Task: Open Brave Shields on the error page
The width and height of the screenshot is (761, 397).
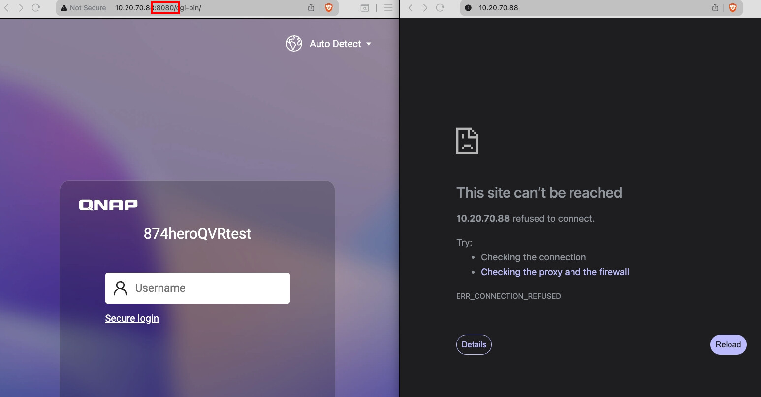Action: 732,8
